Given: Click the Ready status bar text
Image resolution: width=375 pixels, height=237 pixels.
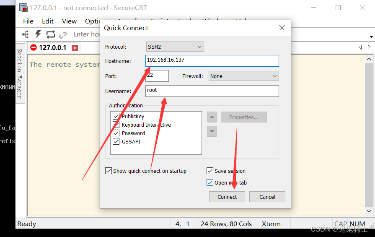Looking at the screenshot, I should (x=27, y=224).
